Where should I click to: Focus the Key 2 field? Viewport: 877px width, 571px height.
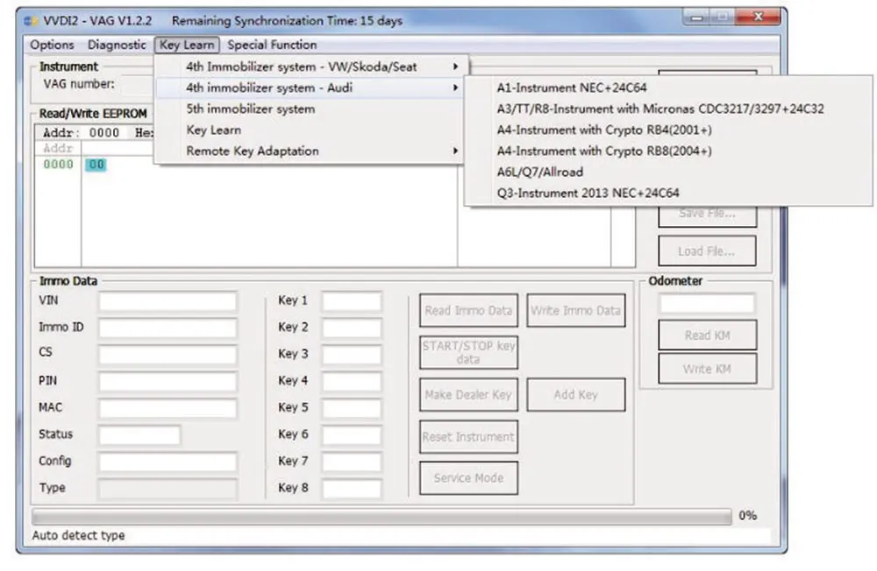tap(352, 328)
